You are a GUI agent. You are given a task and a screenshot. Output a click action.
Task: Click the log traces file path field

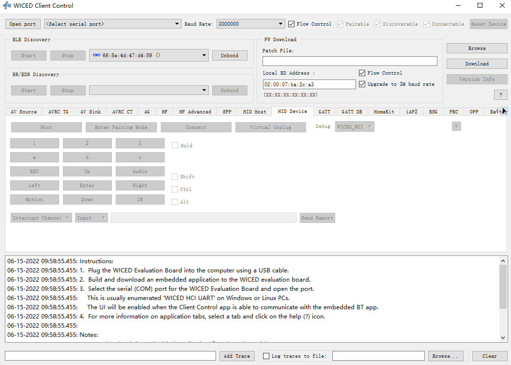click(x=378, y=356)
